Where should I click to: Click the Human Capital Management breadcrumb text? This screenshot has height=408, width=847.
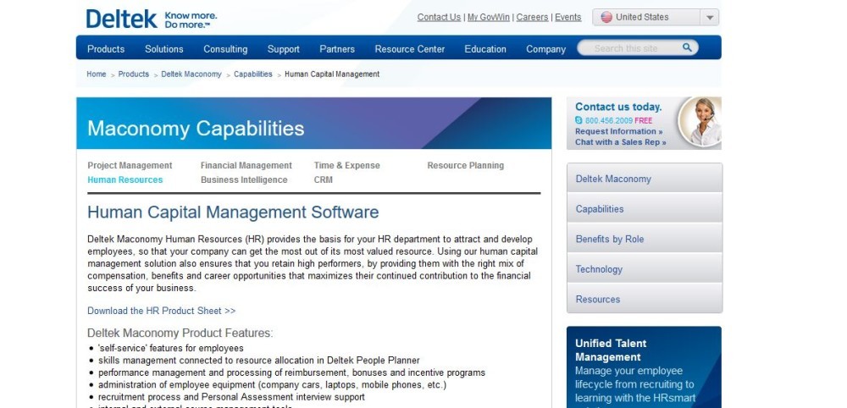(x=332, y=74)
